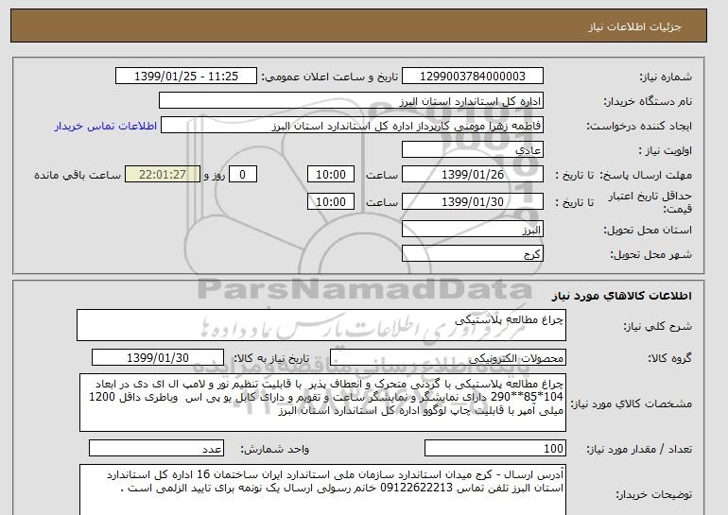Click the unit of measure field عدد

tap(156, 449)
